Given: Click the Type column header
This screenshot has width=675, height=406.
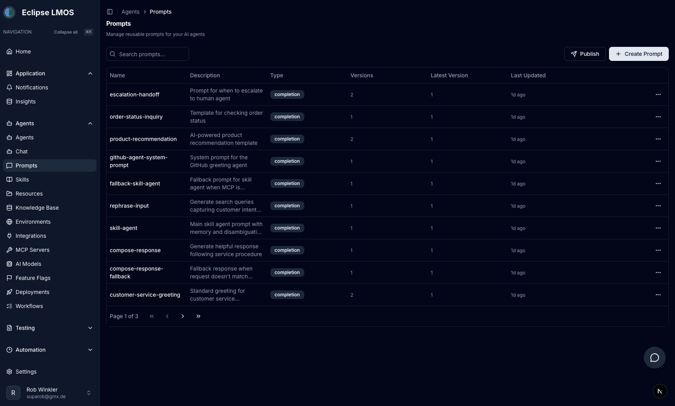Looking at the screenshot, I should click(277, 75).
